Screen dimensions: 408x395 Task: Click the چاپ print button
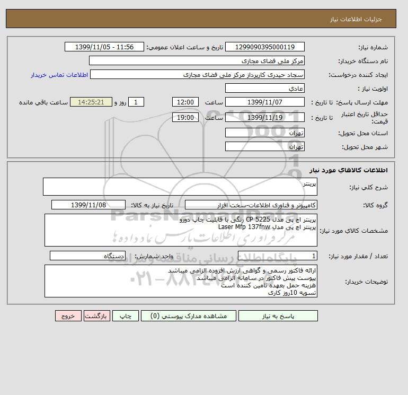(x=126, y=315)
